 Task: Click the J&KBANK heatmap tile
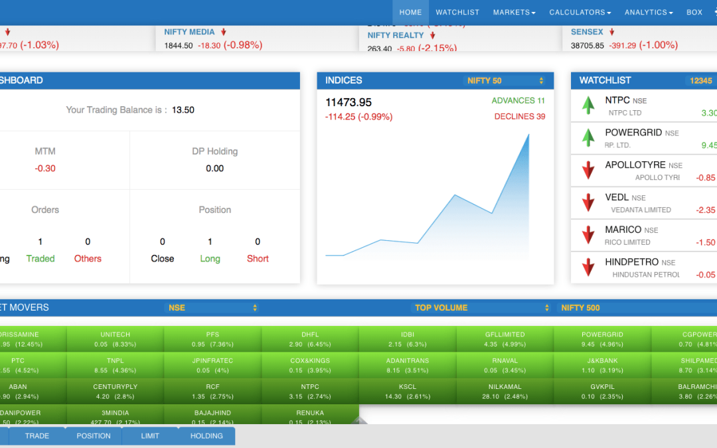click(x=602, y=365)
